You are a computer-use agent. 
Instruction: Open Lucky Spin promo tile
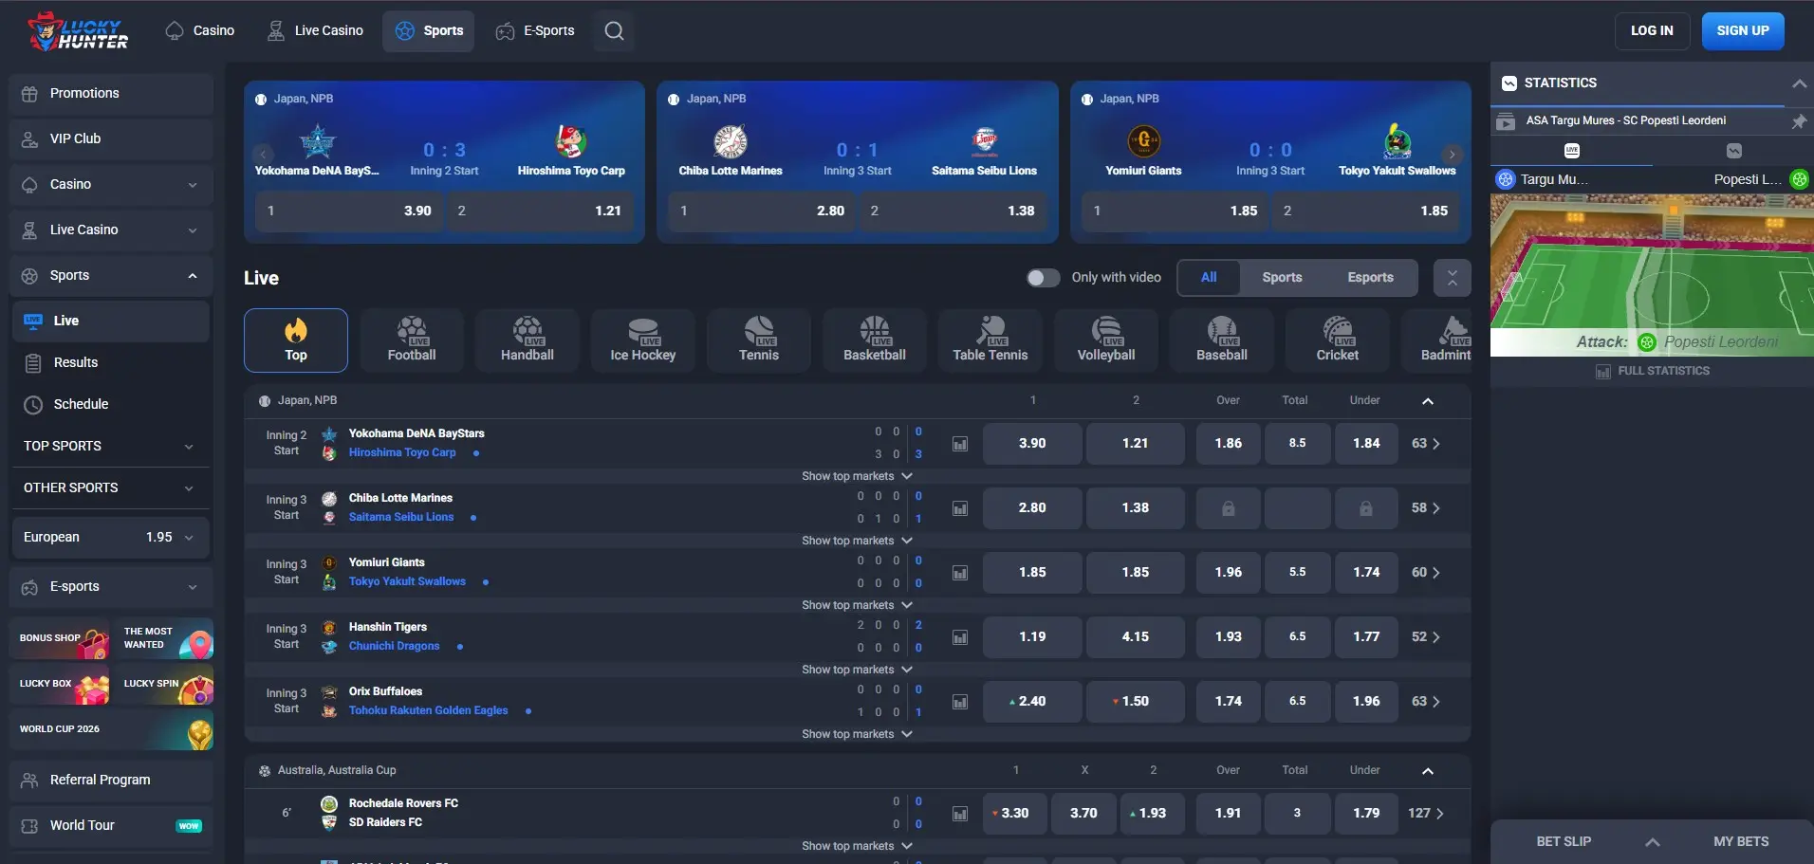pyautogui.click(x=164, y=684)
